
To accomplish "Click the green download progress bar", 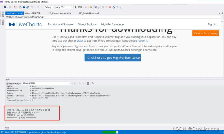I will 109,132.
